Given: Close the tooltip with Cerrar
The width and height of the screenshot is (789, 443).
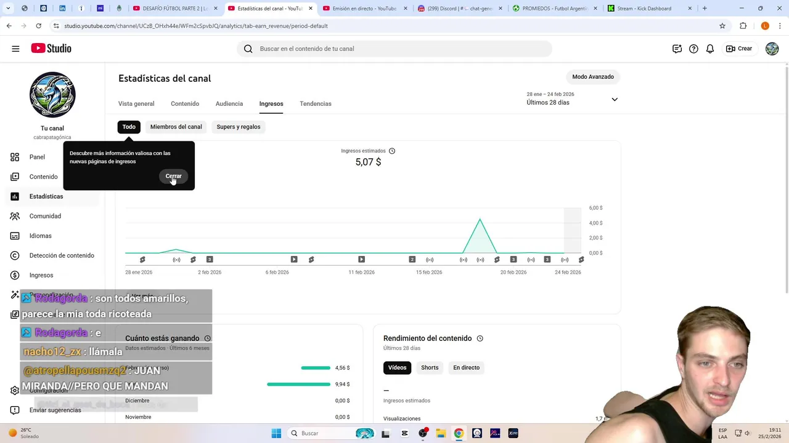Looking at the screenshot, I should [x=173, y=176].
